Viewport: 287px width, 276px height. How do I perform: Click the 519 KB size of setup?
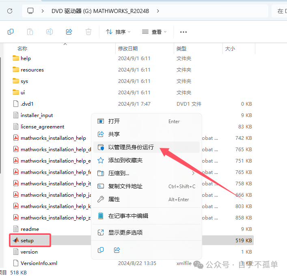244,240
